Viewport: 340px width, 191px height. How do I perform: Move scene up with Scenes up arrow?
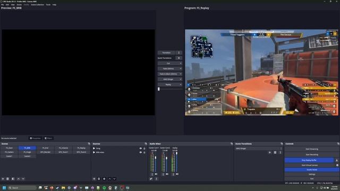pos(18,179)
